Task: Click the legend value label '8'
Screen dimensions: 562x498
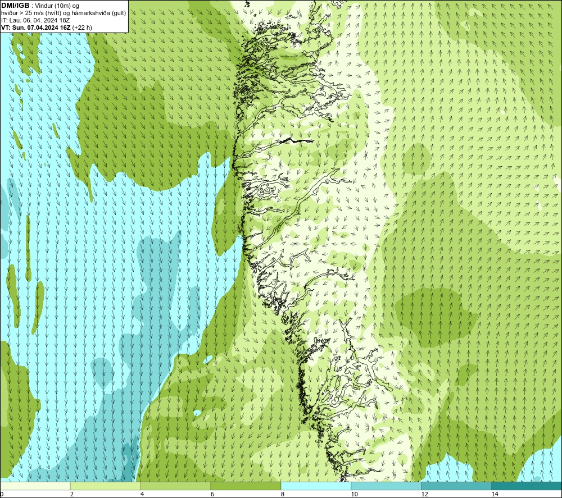Action: [x=283, y=494]
